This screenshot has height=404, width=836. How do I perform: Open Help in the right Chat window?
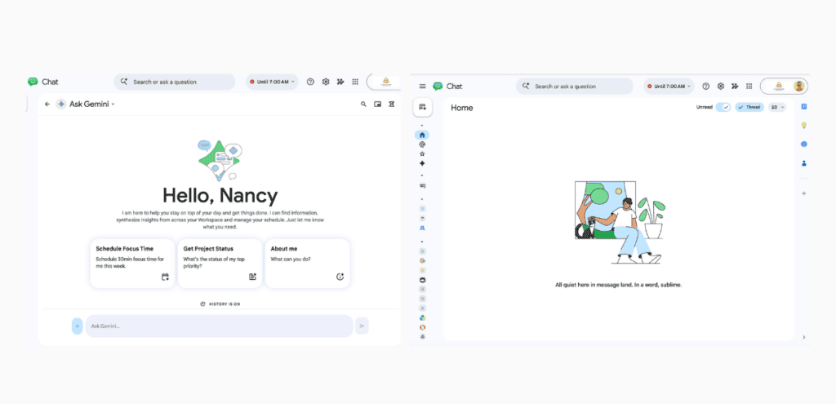706,87
